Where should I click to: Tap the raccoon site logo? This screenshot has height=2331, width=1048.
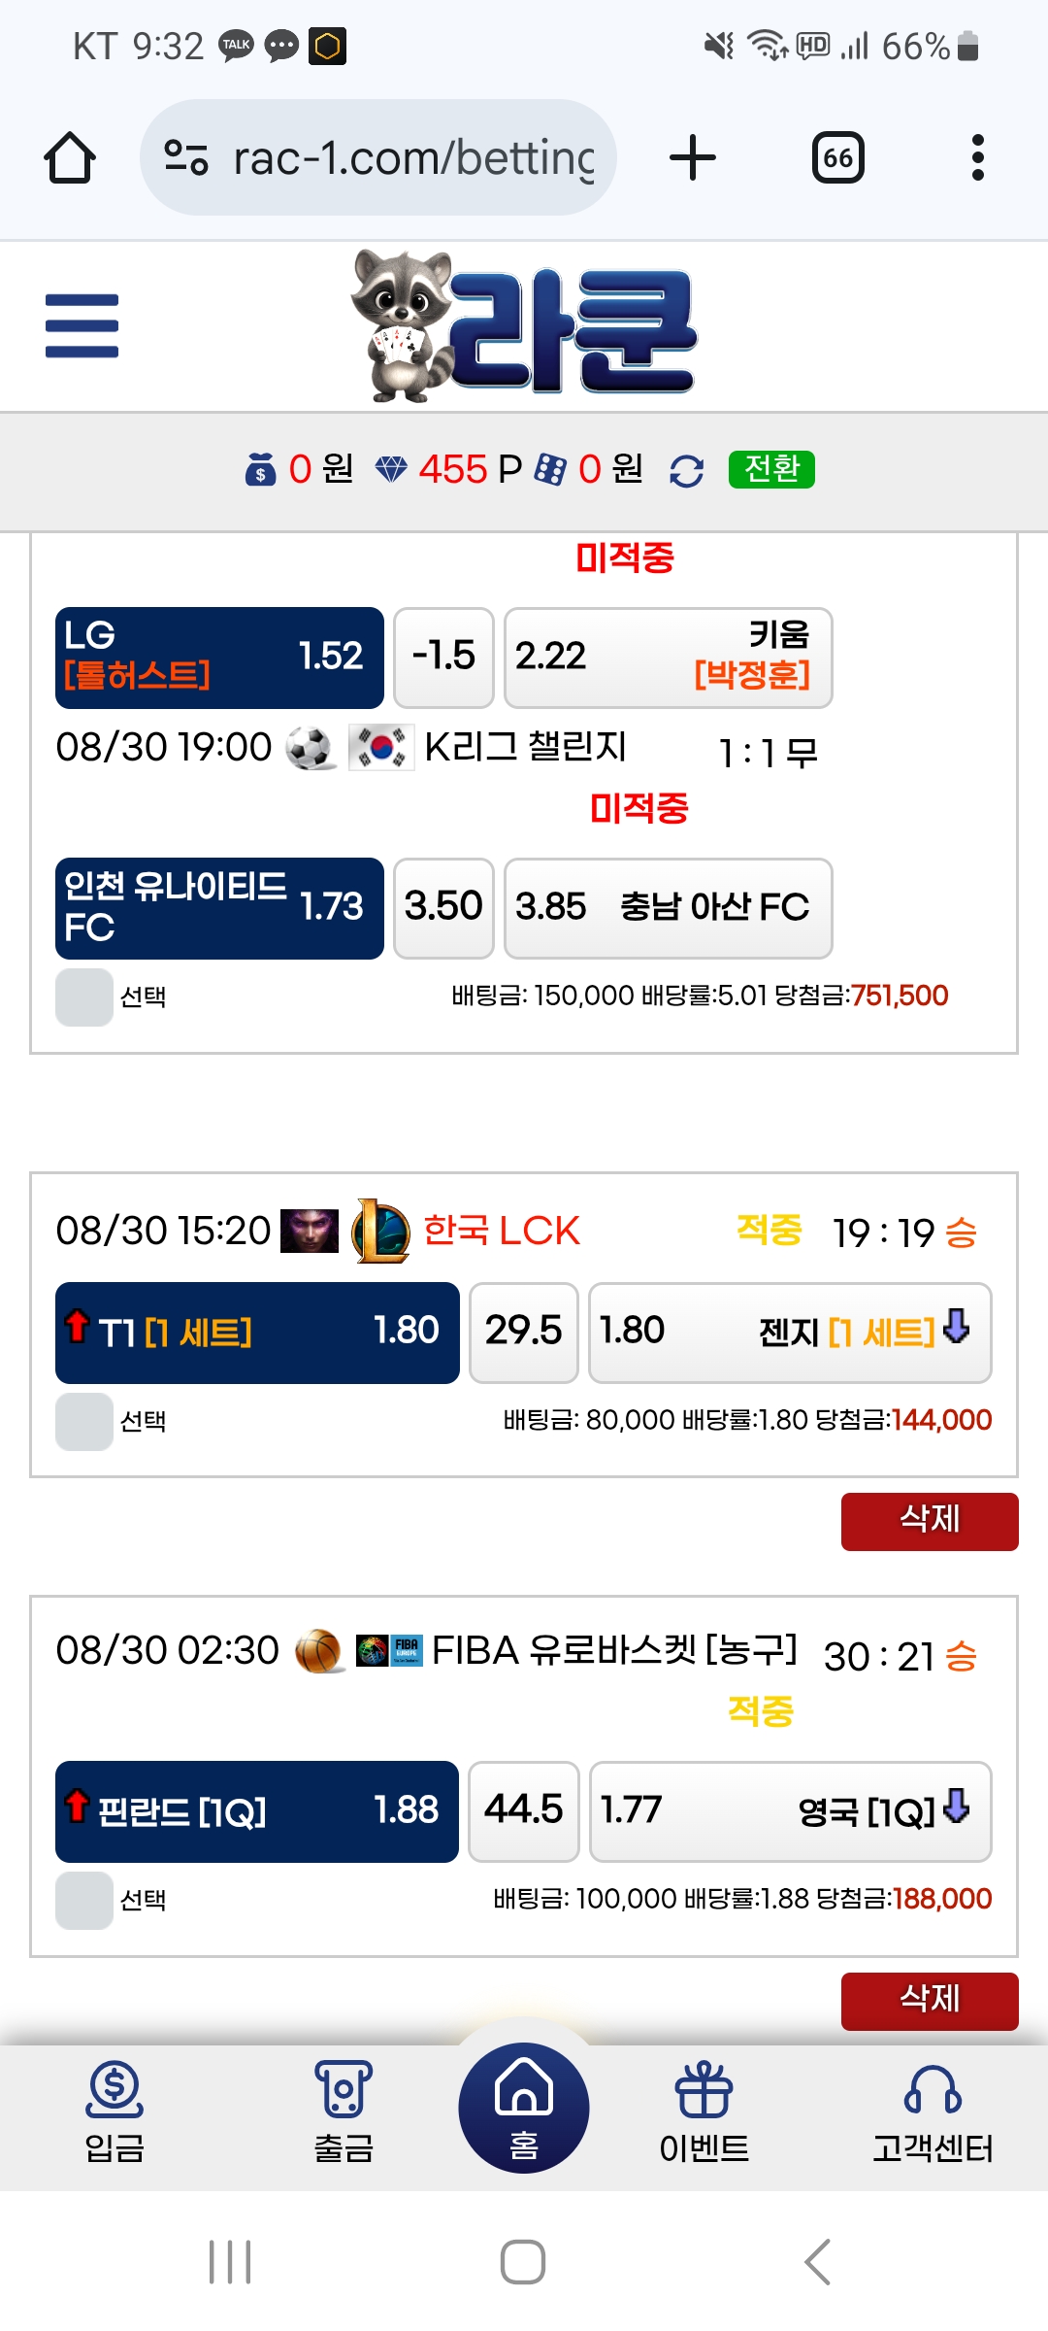pyautogui.click(x=524, y=325)
